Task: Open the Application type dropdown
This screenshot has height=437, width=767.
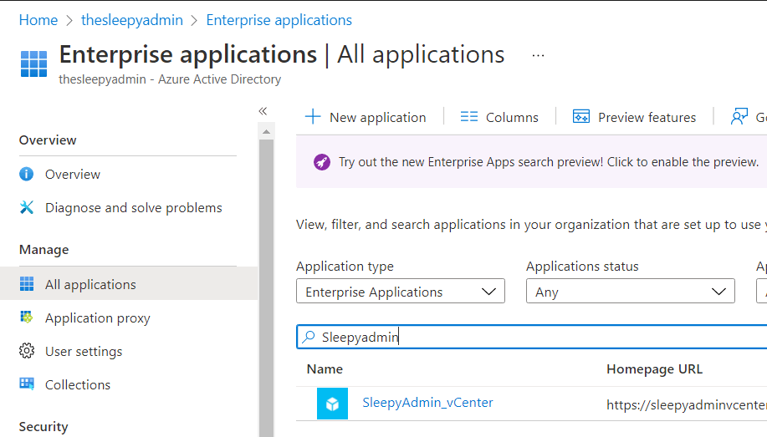Action: click(x=401, y=292)
